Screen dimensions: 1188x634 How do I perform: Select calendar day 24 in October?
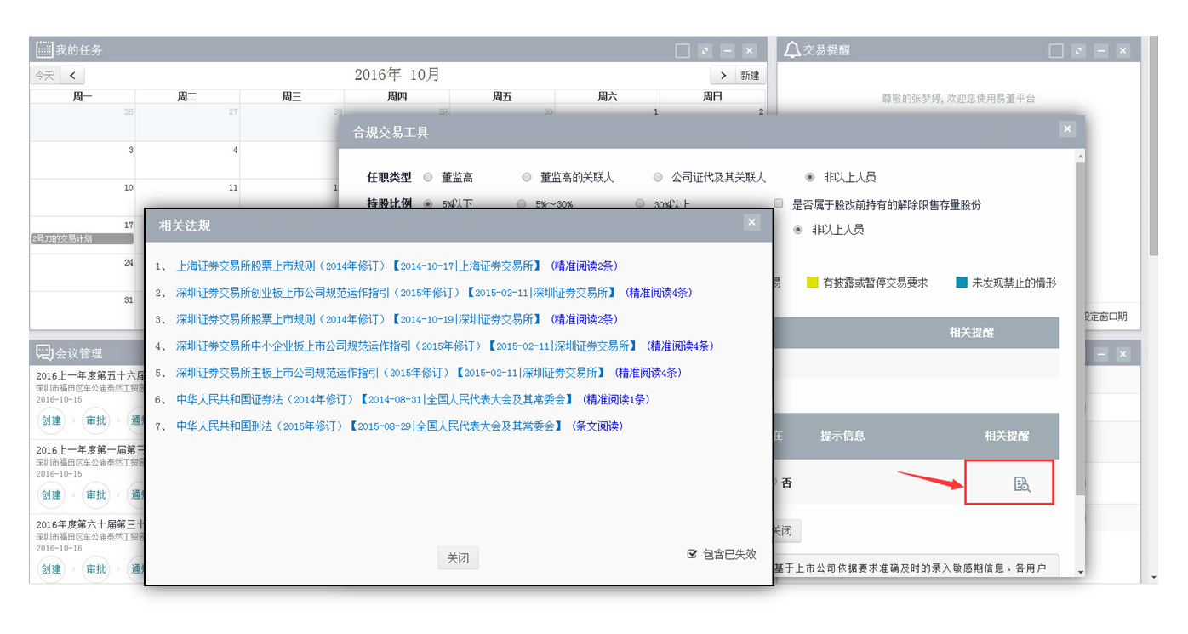(83, 272)
